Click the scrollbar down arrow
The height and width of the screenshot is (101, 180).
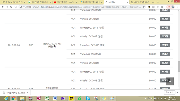[179, 88]
